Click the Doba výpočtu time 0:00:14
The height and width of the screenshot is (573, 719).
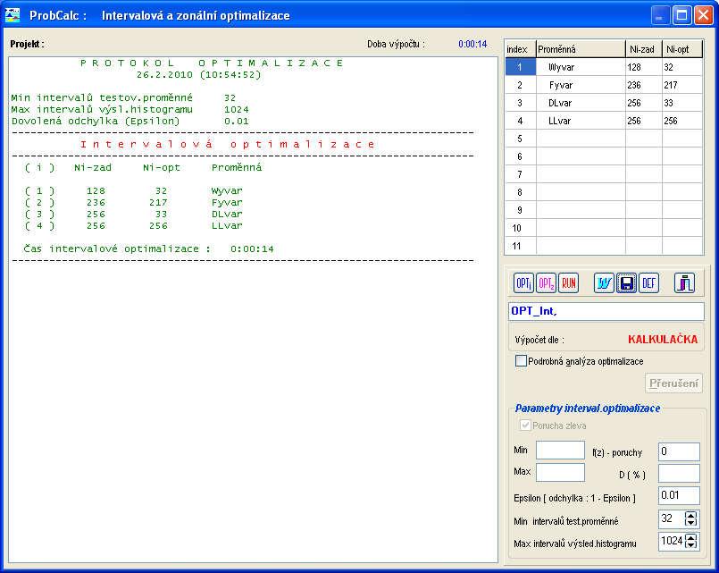tap(472, 44)
